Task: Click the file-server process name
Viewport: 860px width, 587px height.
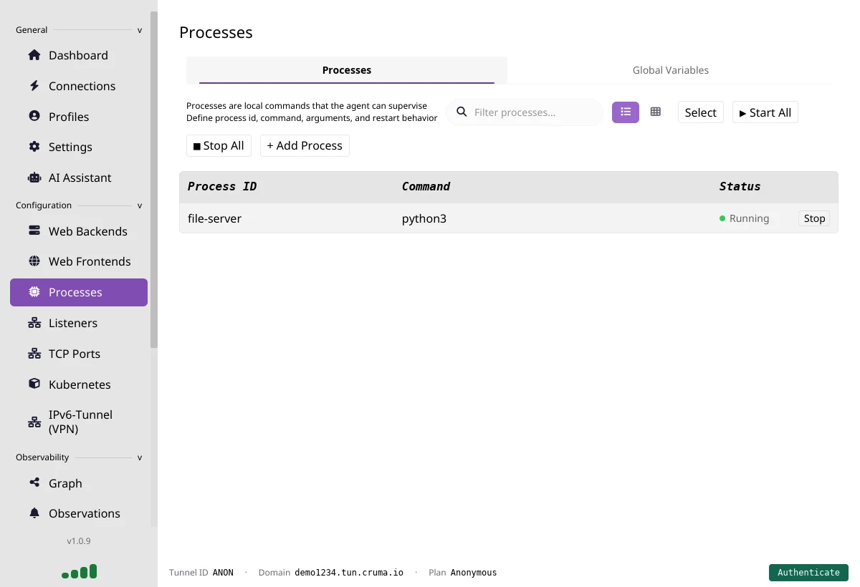Action: point(214,218)
